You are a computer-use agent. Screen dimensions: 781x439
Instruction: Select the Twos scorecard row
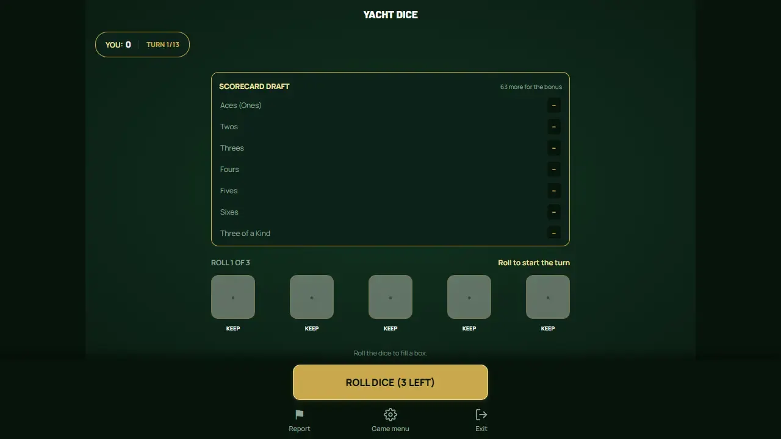(390, 127)
